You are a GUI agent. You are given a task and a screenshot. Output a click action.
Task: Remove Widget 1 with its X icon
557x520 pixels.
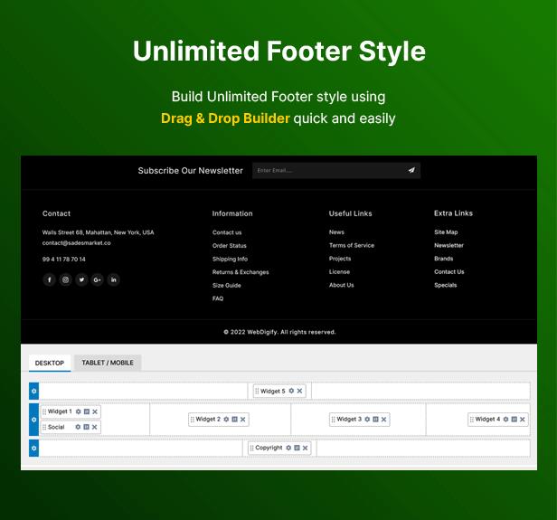pyautogui.click(x=95, y=411)
